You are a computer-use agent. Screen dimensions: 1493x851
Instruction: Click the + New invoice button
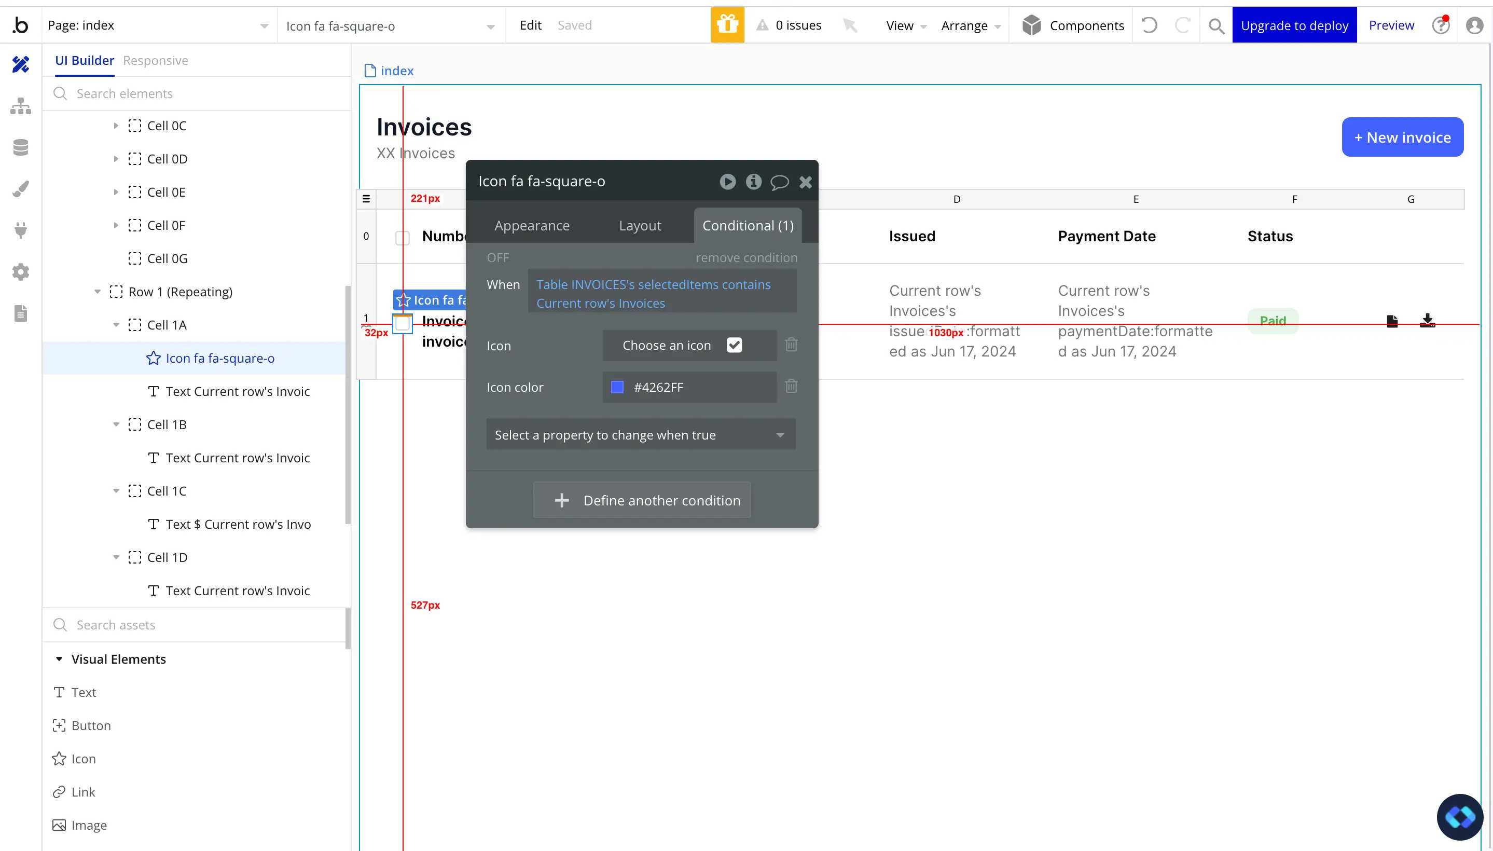tap(1402, 138)
